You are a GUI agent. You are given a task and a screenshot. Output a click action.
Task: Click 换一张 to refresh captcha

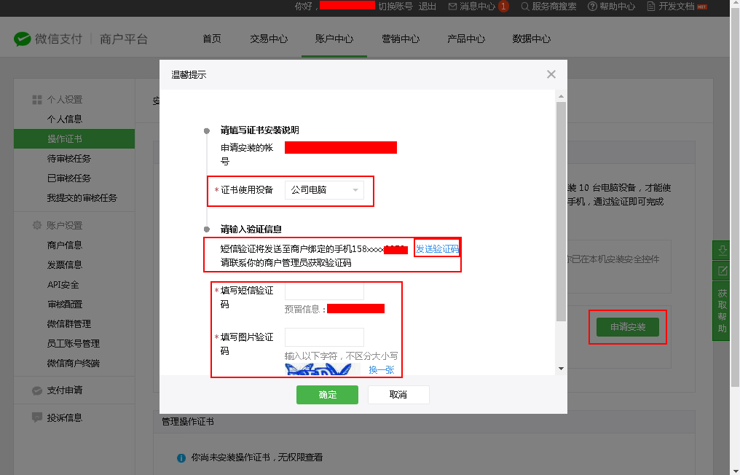click(x=381, y=370)
